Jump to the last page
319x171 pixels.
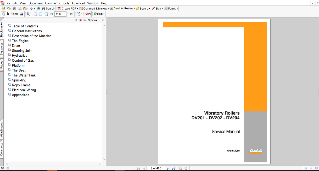[x=173, y=169]
